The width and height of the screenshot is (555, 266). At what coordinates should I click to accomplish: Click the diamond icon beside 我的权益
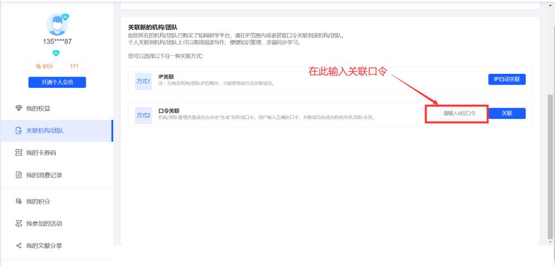tap(18, 109)
